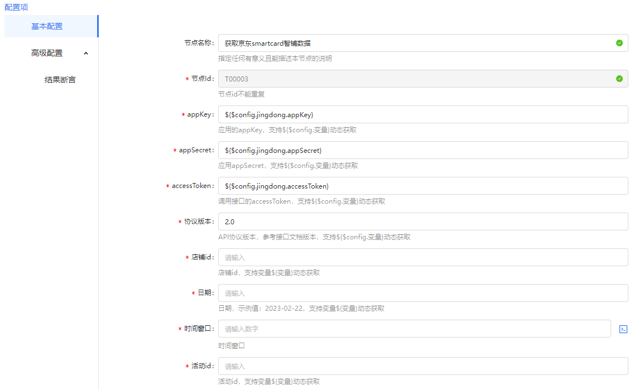The image size is (639, 390).
Task: Click the 协议版本 field showing 2.0
Action: tap(422, 222)
